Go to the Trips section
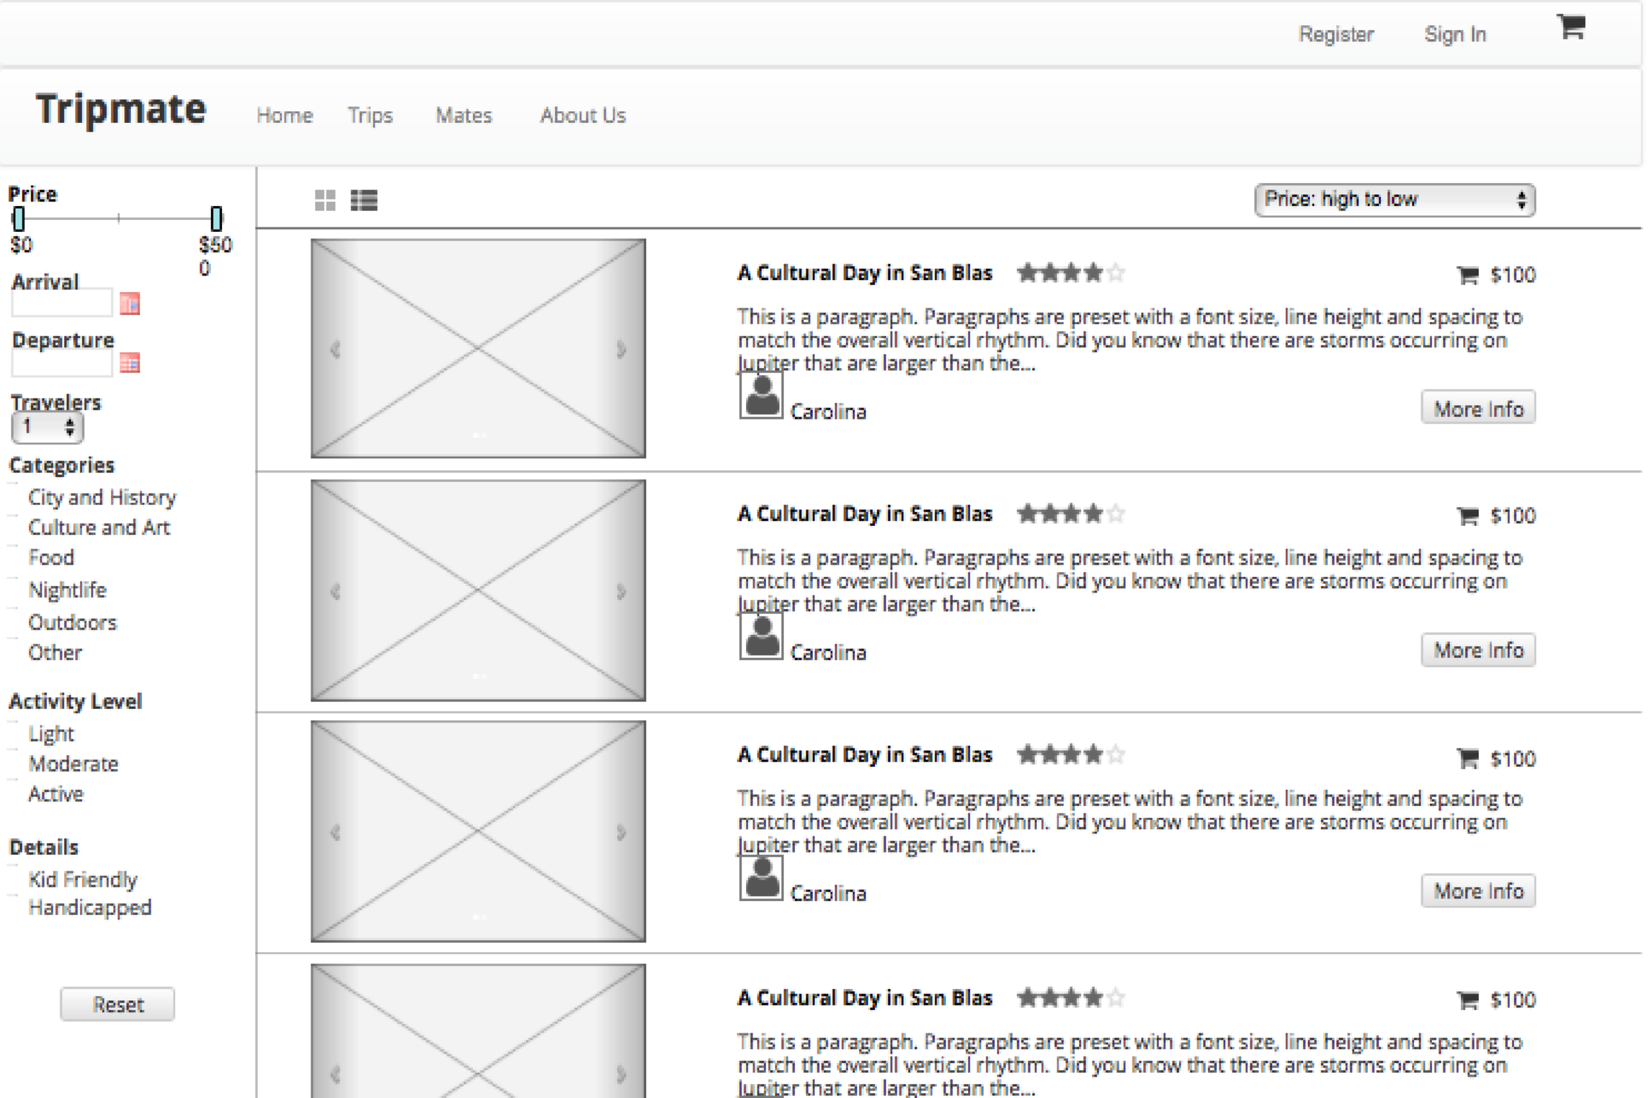This screenshot has height=1098, width=1652. [370, 115]
